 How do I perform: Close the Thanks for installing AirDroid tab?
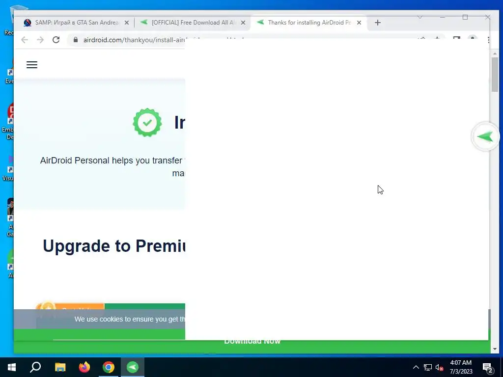[359, 23]
